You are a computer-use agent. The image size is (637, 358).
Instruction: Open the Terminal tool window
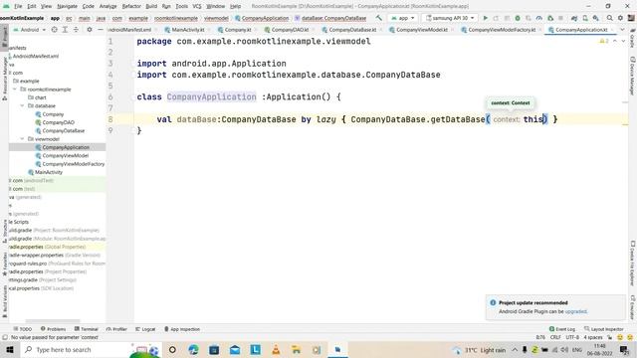click(87, 329)
